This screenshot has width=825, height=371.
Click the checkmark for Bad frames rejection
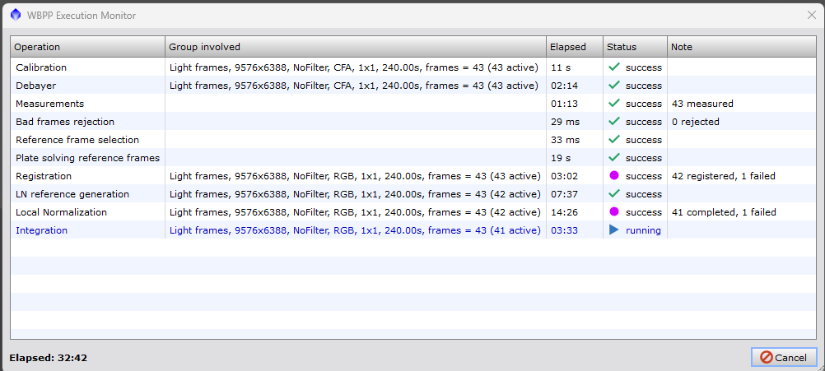[x=613, y=122]
